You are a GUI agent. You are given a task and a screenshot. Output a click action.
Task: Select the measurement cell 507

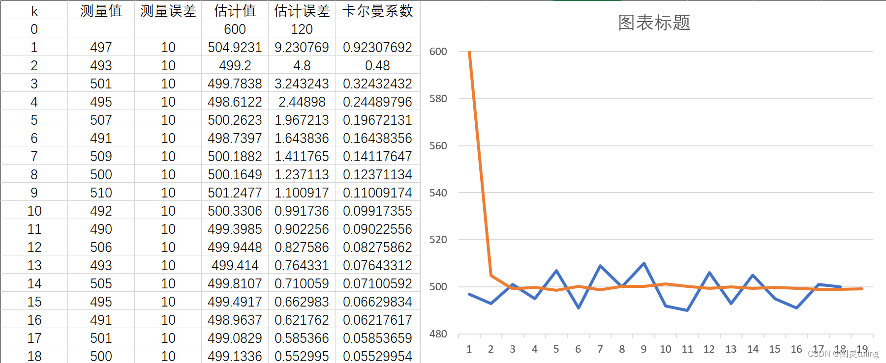tap(101, 120)
